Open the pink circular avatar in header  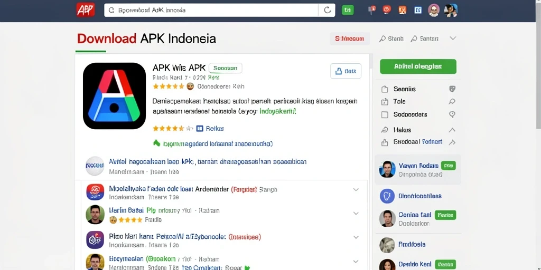tap(434, 11)
